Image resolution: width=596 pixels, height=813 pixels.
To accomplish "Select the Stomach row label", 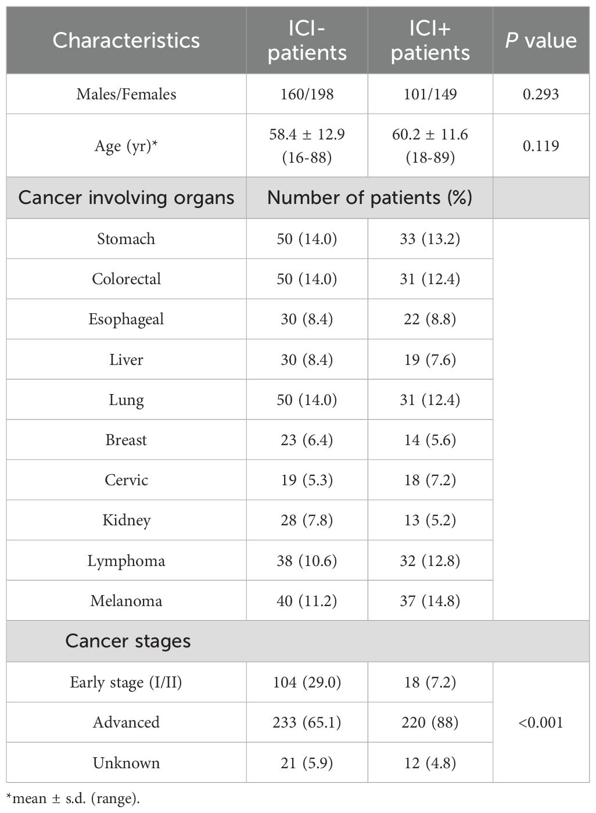I will click(126, 239).
